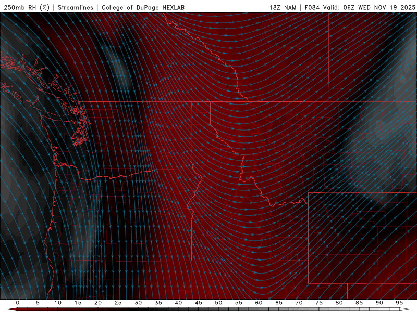Click the "Valid: 06Z WED NOV 19 2025" text
Viewport: 417px width, 312px height.
point(369,7)
